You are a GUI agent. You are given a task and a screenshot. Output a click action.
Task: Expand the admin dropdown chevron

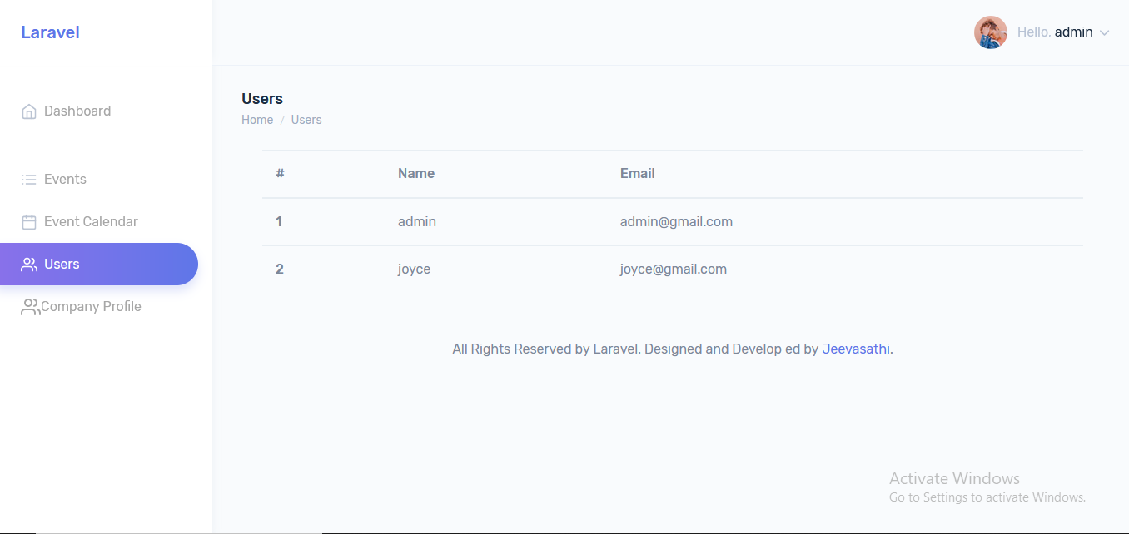click(1105, 33)
